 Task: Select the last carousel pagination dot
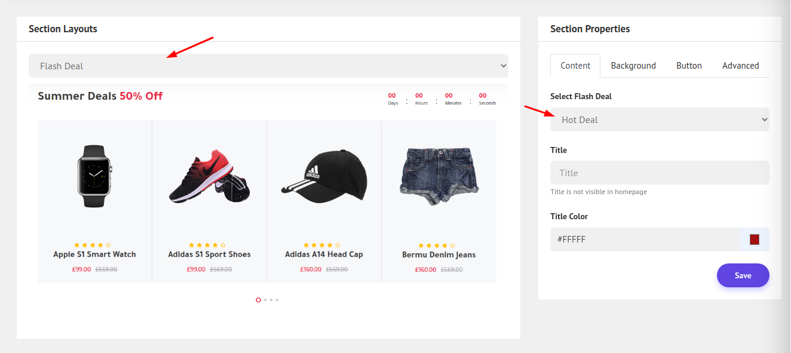tap(277, 300)
